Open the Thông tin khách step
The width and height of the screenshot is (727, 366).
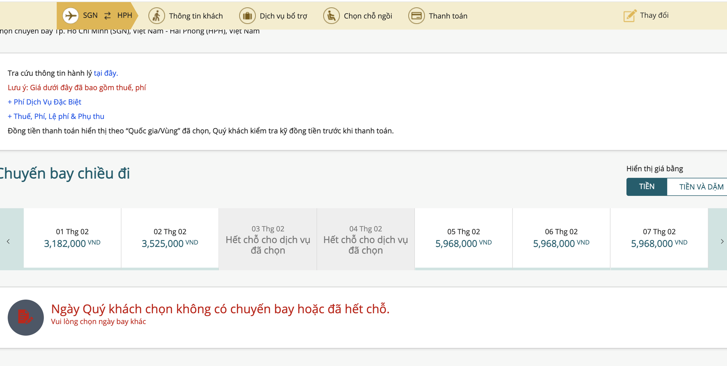coord(196,16)
